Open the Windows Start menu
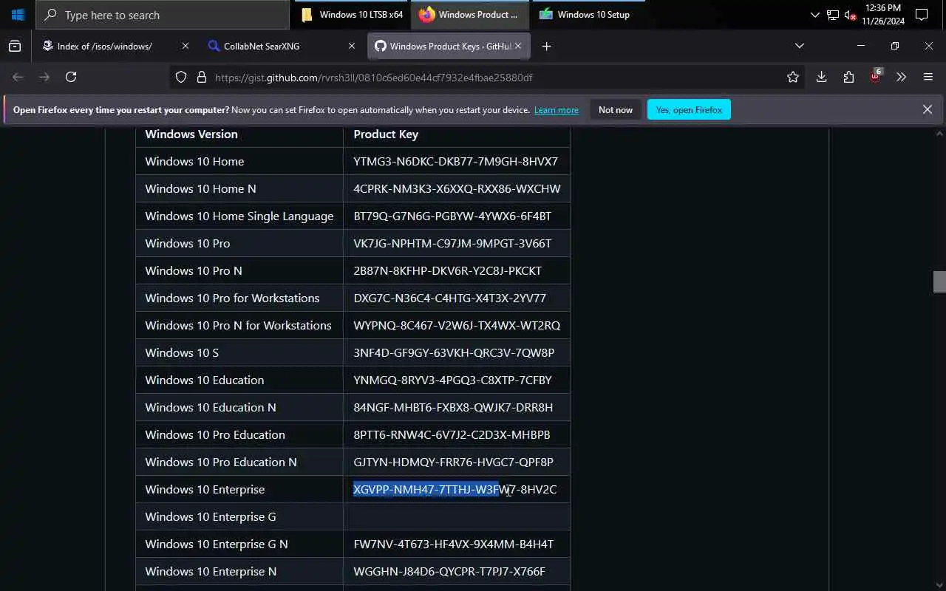Viewport: 946px width, 591px height. 18,14
